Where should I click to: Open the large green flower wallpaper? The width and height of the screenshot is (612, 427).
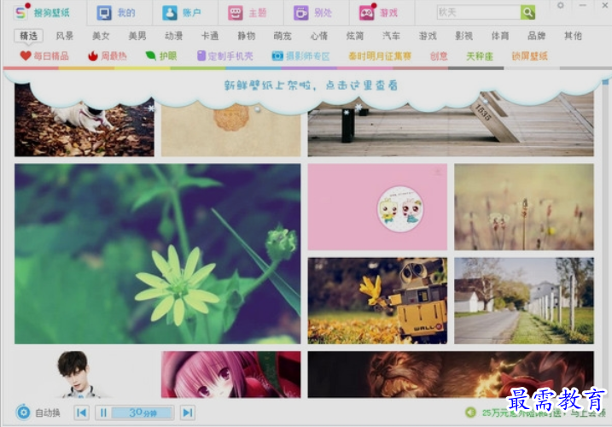point(158,254)
